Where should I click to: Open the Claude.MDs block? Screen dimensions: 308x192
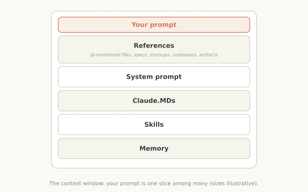154,101
